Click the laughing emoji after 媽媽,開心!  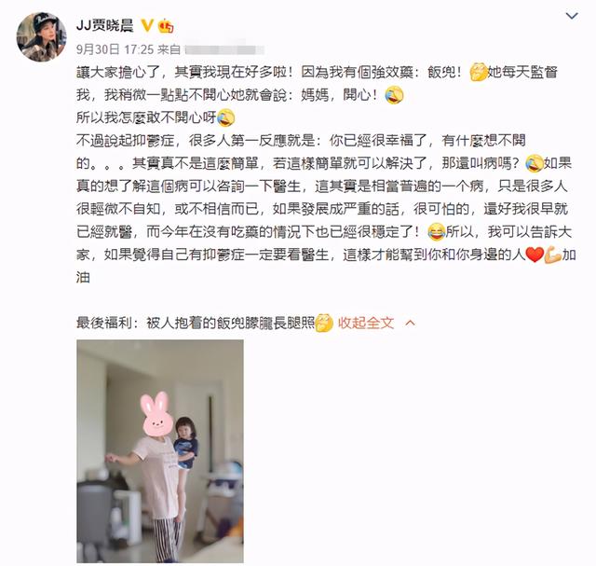[394, 95]
